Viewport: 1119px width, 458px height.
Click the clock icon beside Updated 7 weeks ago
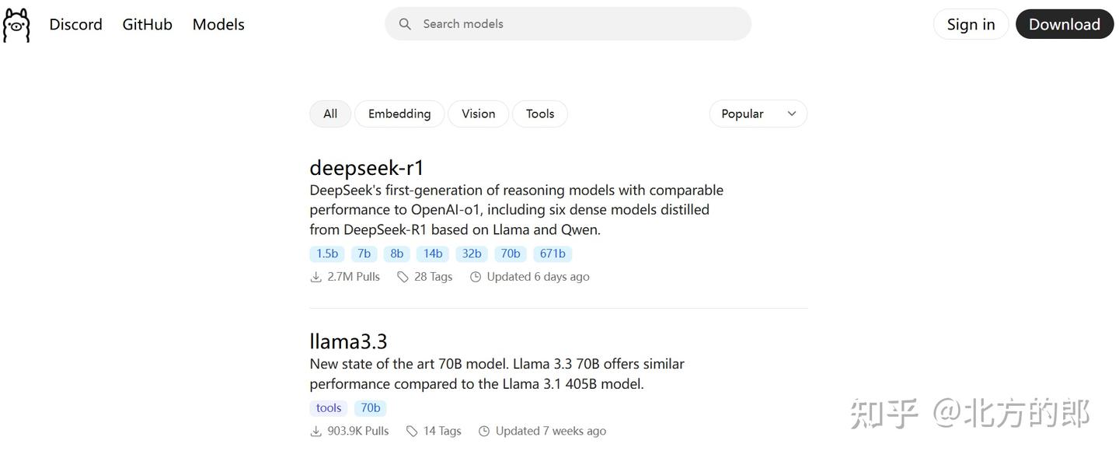tap(484, 430)
